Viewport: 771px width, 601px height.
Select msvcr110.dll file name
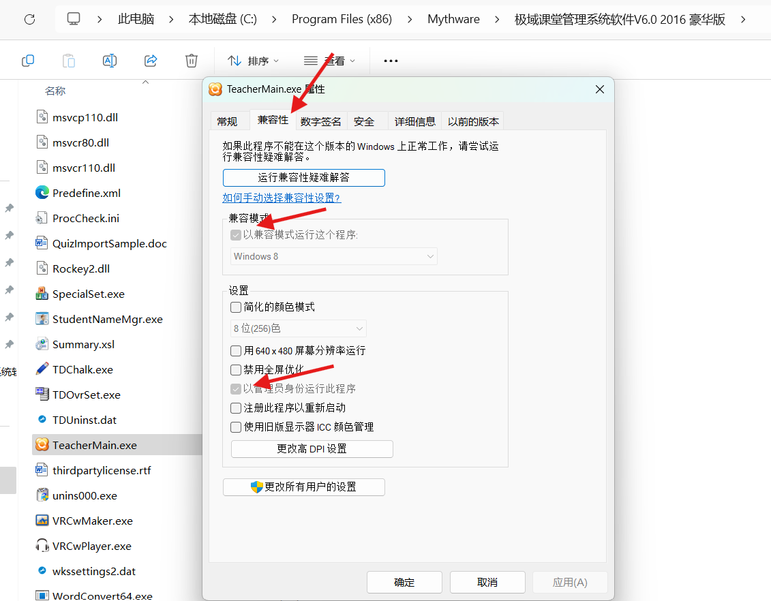(x=84, y=168)
